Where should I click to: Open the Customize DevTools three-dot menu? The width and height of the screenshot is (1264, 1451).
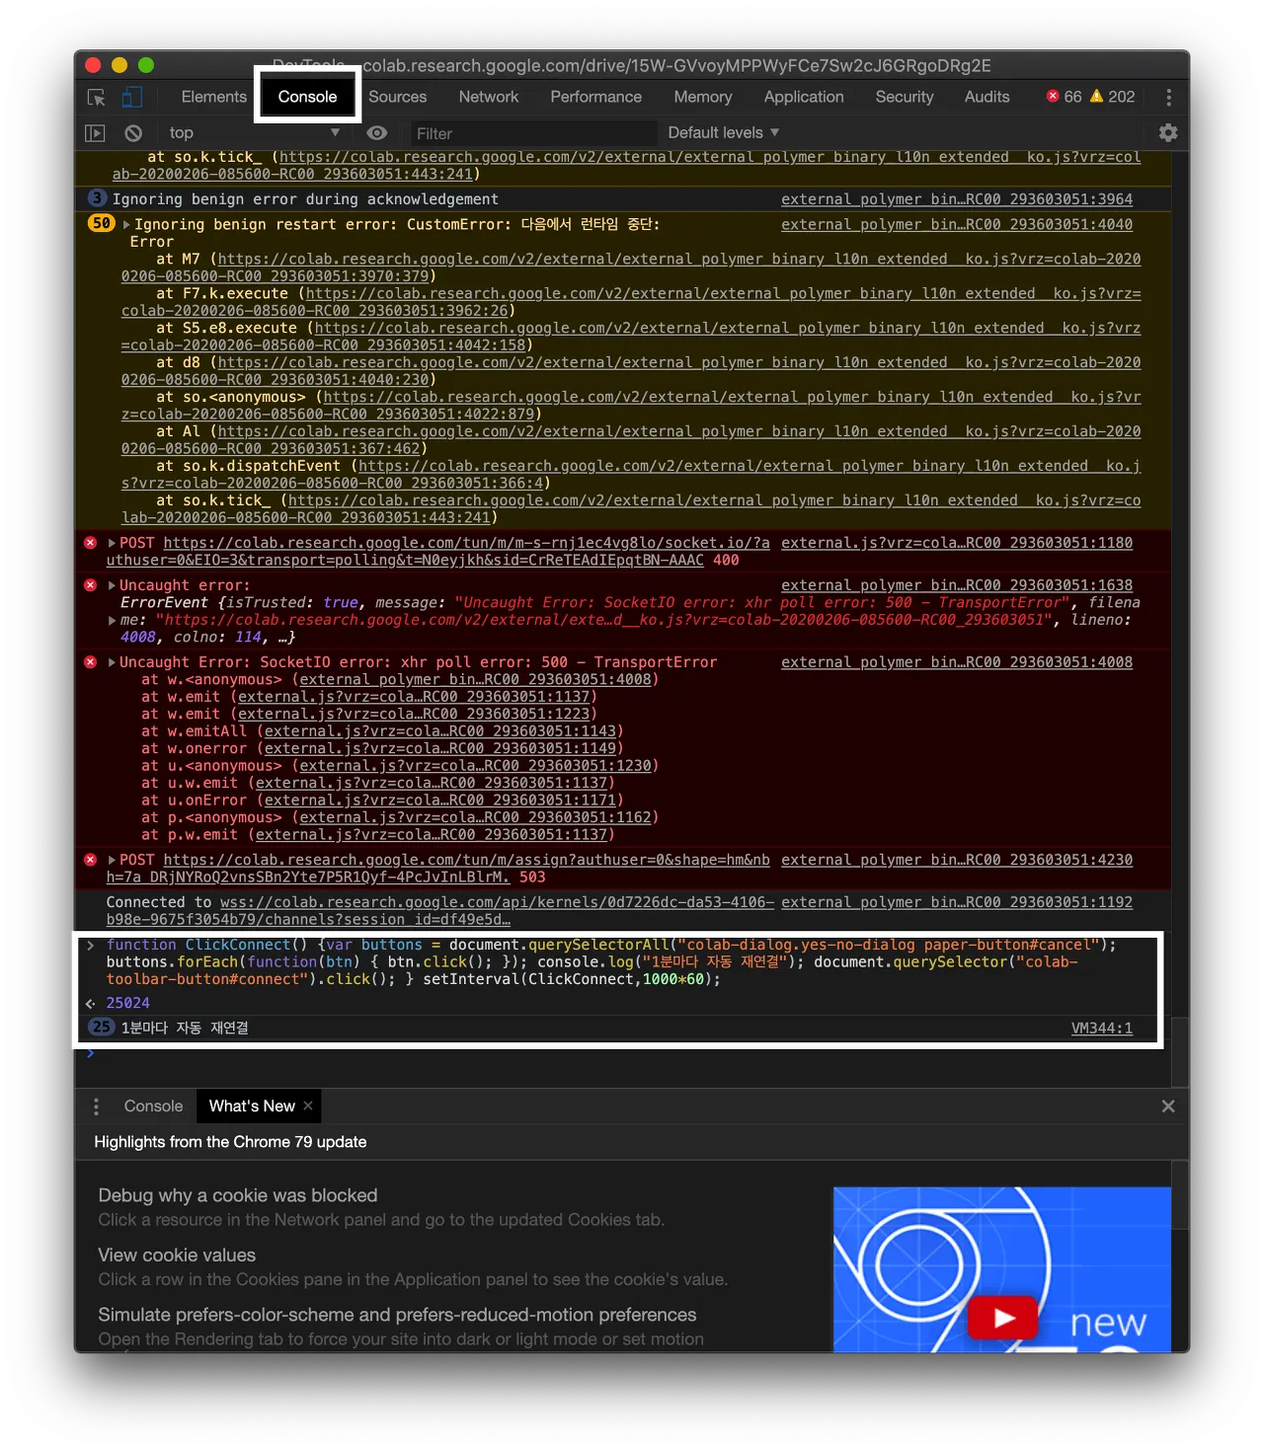coord(1168,97)
